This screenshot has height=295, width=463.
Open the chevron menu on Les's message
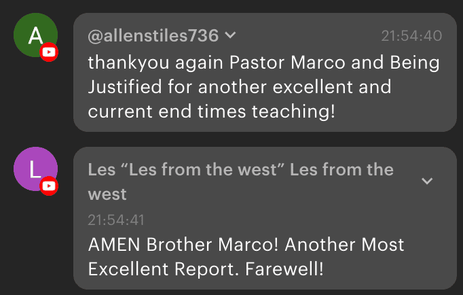pos(427,181)
